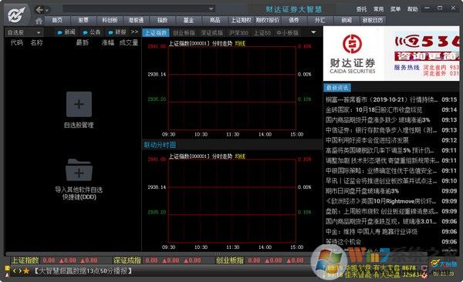Select the 上证50 chart tab
The width and height of the screenshot is (463, 282).
[x=262, y=32]
